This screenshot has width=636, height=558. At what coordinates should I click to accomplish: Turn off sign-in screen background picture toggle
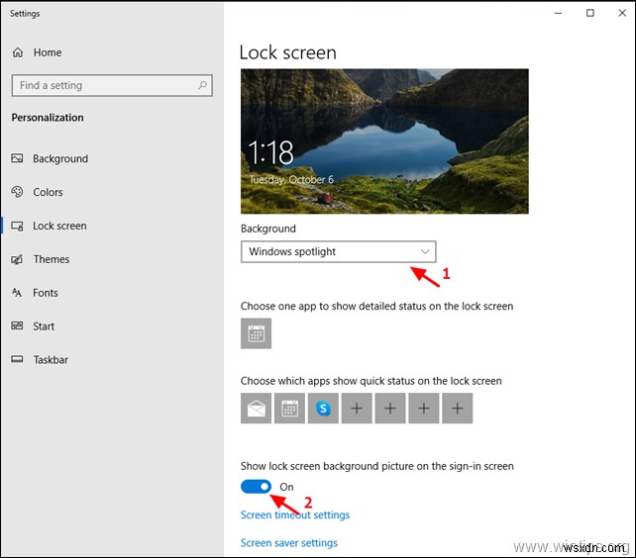[256, 487]
